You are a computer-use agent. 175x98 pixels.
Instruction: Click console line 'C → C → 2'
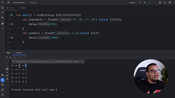(x=19, y=74)
